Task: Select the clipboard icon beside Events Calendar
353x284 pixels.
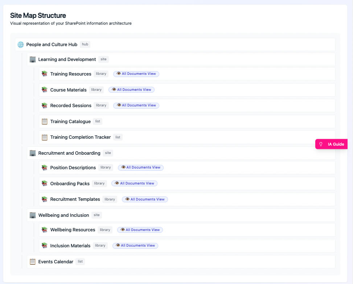Action: pyautogui.click(x=33, y=261)
